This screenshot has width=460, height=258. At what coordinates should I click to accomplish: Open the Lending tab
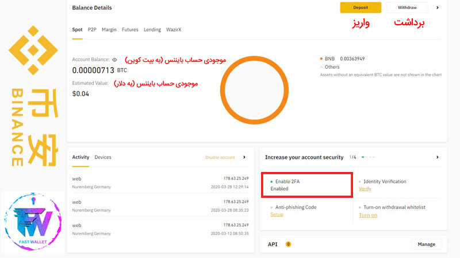point(152,30)
